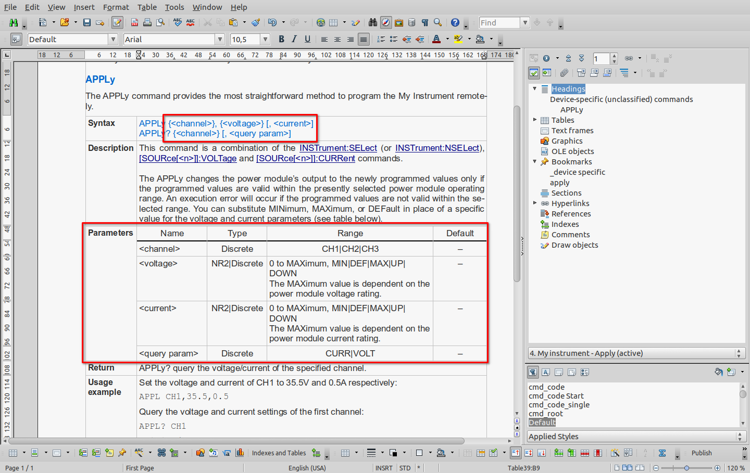Open the Arial font name dropdown
The width and height of the screenshot is (750, 473).
pyautogui.click(x=220, y=39)
